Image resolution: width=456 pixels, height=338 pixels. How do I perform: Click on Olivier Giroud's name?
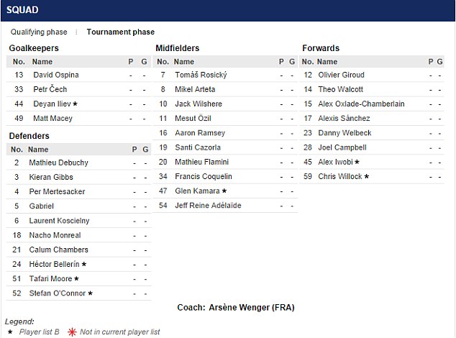tap(342, 75)
